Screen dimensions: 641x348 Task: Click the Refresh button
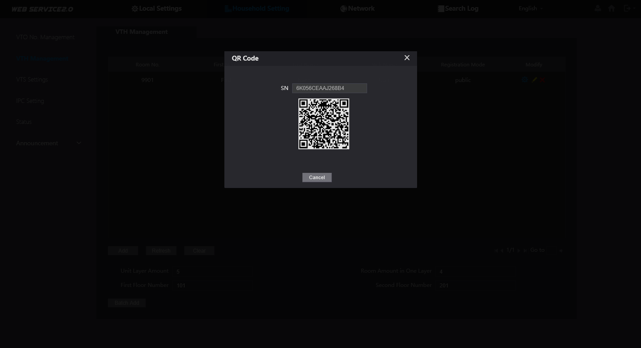pos(161,251)
